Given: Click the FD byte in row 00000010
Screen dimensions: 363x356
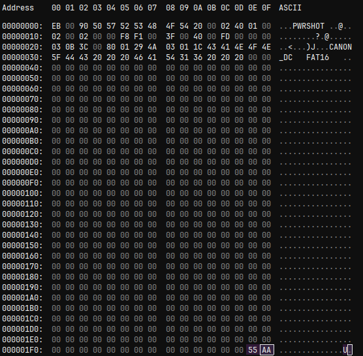Looking at the screenshot, I should 225,37.
